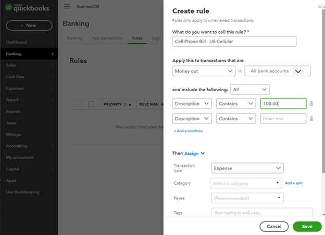Image resolution: width=325 pixels, height=235 pixels.
Task: Open first condition Contains dropdown
Action: (x=236, y=103)
